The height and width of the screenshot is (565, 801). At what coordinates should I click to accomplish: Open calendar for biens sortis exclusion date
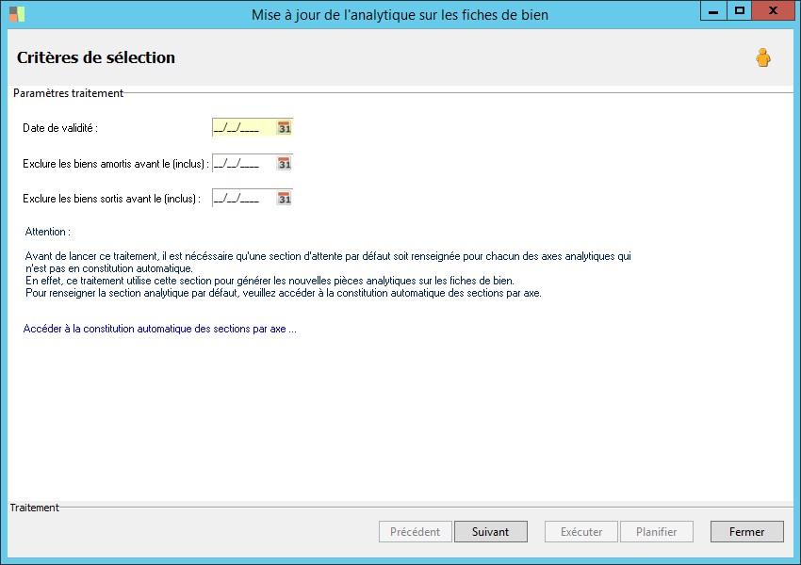click(x=285, y=199)
